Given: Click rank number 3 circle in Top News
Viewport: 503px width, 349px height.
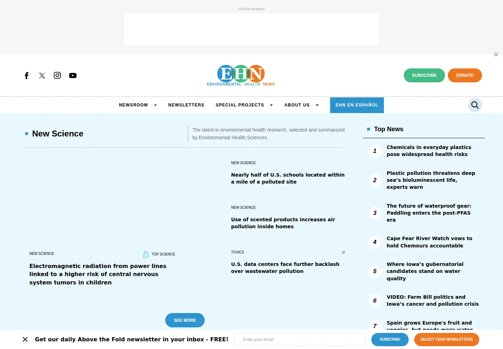Looking at the screenshot, I should 375,213.
